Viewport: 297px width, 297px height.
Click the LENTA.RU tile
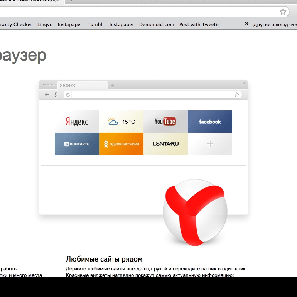pyautogui.click(x=165, y=144)
